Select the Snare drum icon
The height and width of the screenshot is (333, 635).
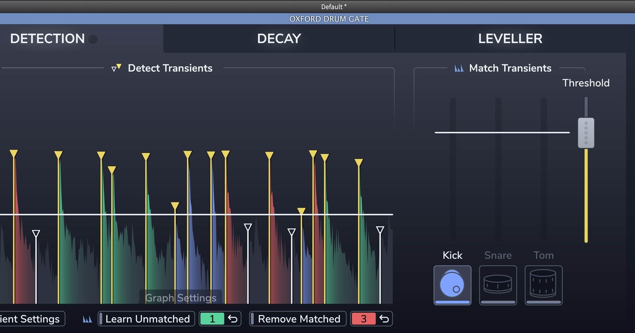coord(497,284)
